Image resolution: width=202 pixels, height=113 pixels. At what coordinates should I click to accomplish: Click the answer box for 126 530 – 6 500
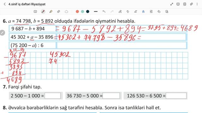(x=176, y=96)
